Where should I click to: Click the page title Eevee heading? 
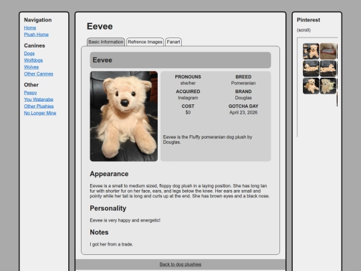coord(100,26)
